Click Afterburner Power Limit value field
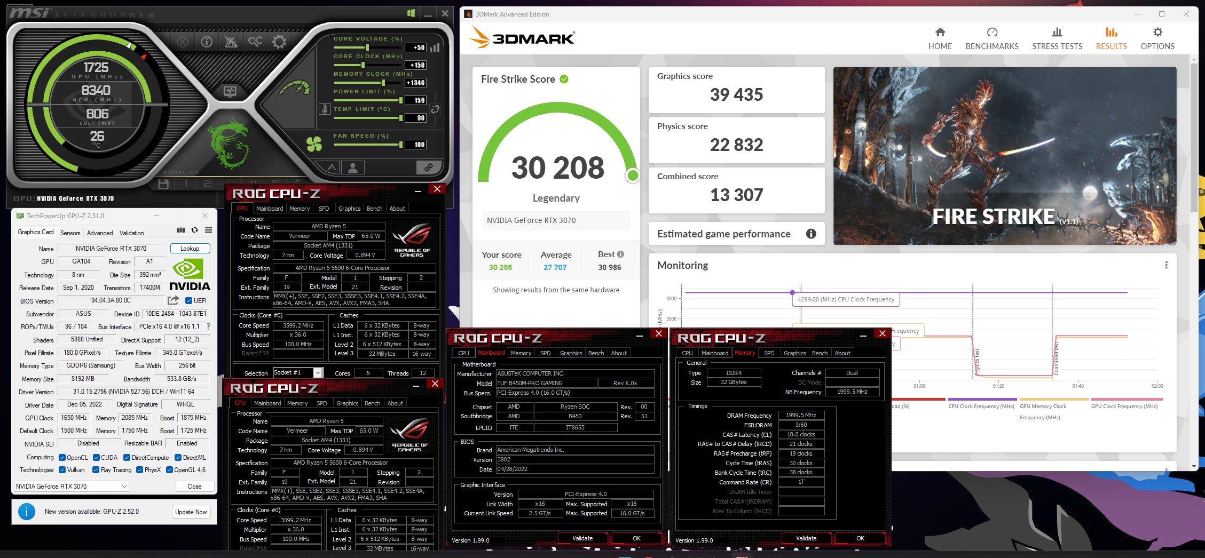The height and width of the screenshot is (558, 1205). [x=415, y=100]
